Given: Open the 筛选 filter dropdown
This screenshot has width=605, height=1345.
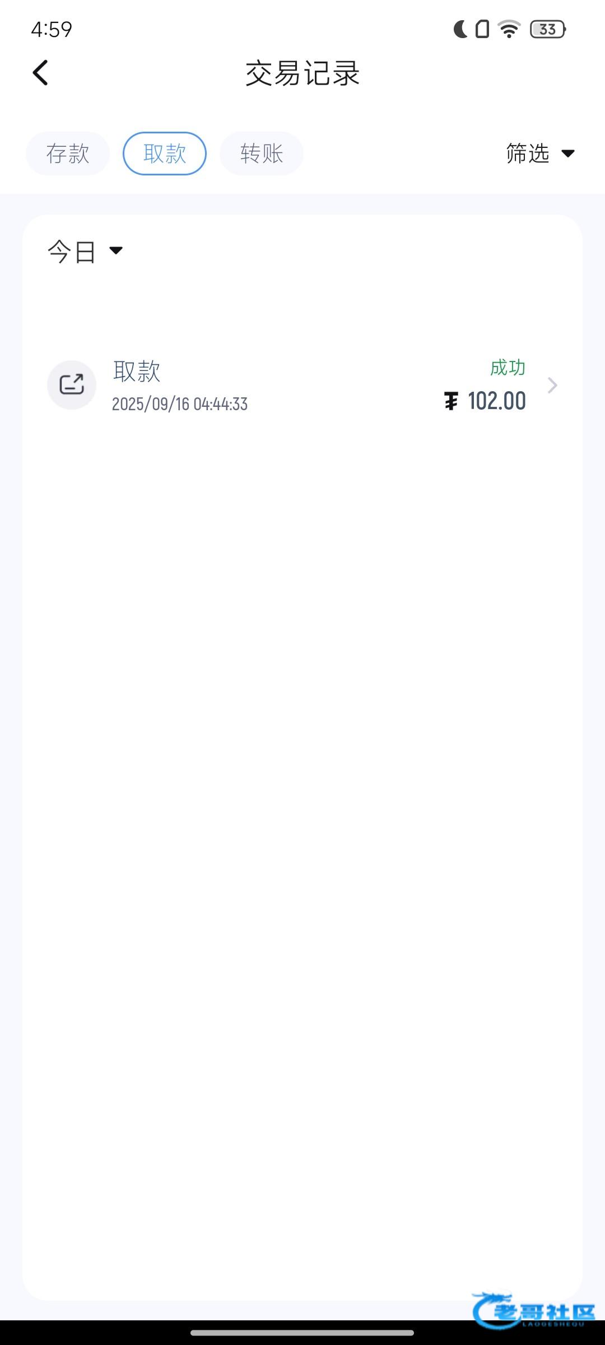Looking at the screenshot, I should 540,154.
